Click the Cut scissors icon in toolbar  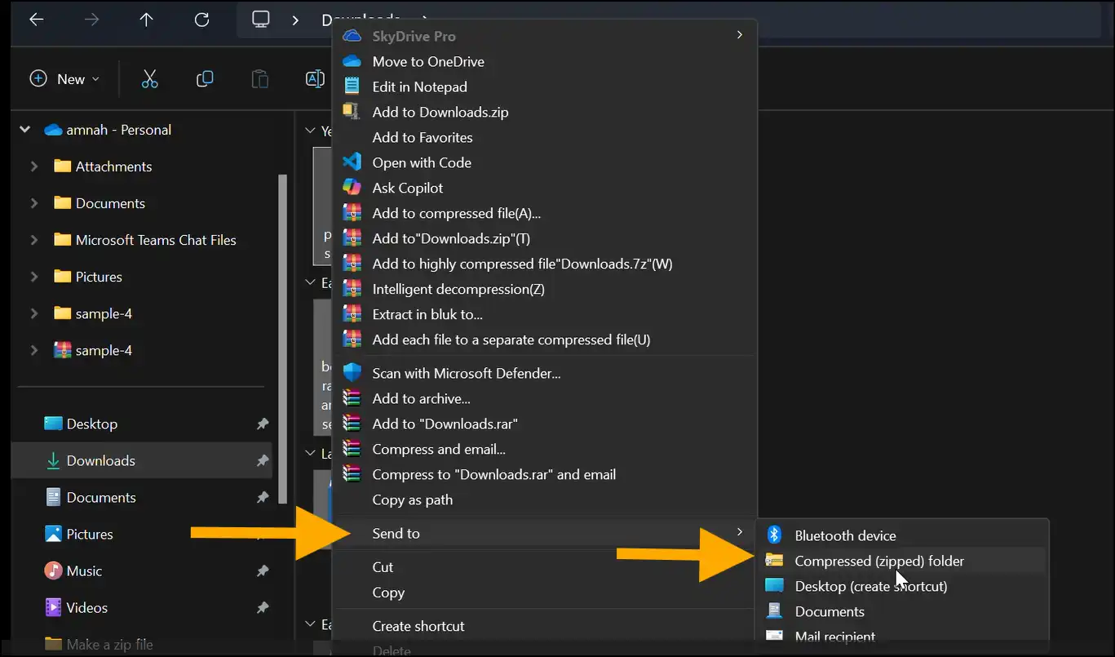pyautogui.click(x=149, y=79)
